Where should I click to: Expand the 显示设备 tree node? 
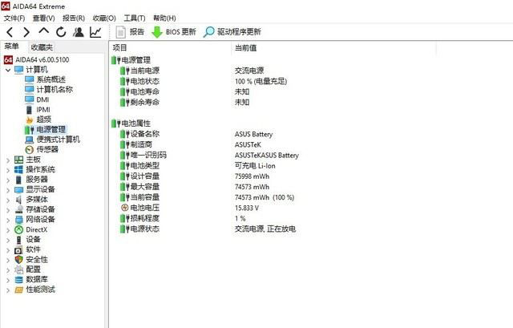8,189
